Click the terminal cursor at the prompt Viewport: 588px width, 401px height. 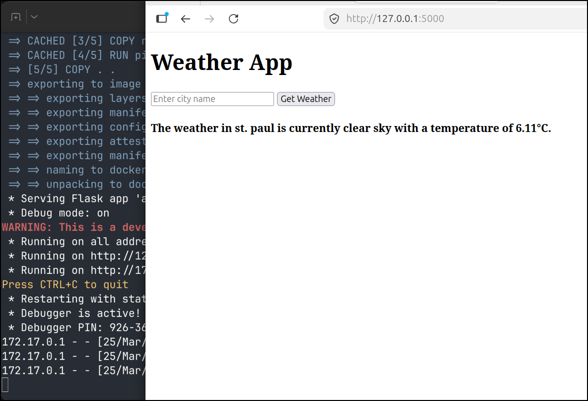[x=5, y=384]
